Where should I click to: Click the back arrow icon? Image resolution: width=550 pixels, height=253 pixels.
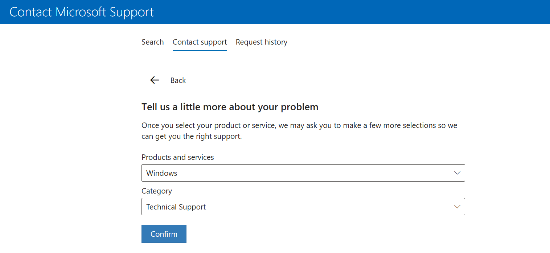point(155,80)
